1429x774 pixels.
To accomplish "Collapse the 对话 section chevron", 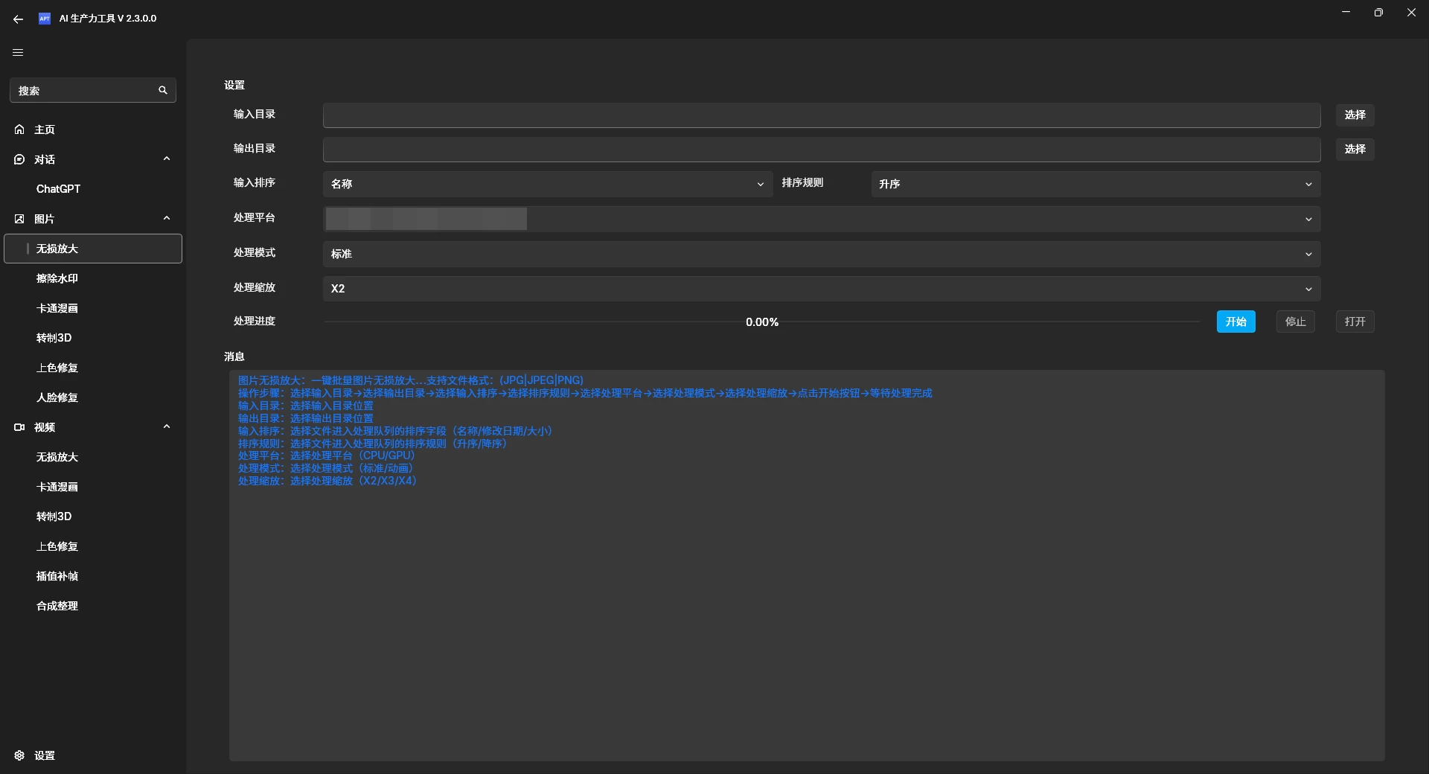I will click(x=167, y=159).
